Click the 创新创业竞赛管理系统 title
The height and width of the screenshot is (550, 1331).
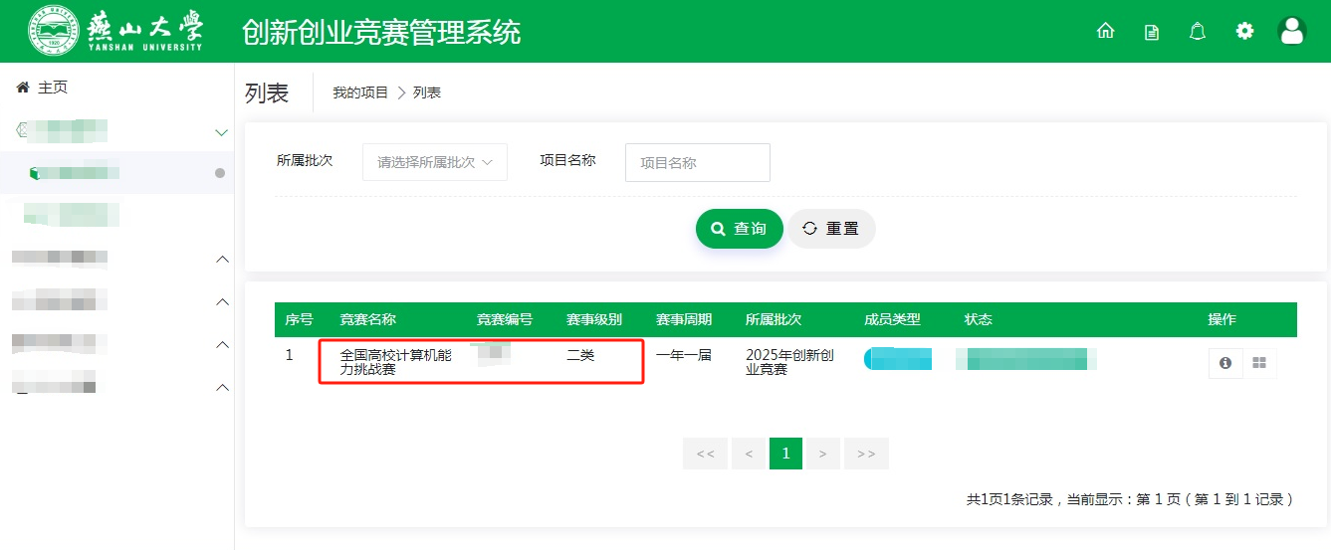tap(381, 32)
